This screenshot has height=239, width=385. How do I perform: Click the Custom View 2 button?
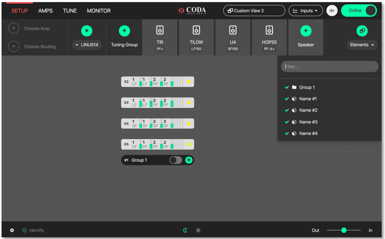[x=254, y=11]
